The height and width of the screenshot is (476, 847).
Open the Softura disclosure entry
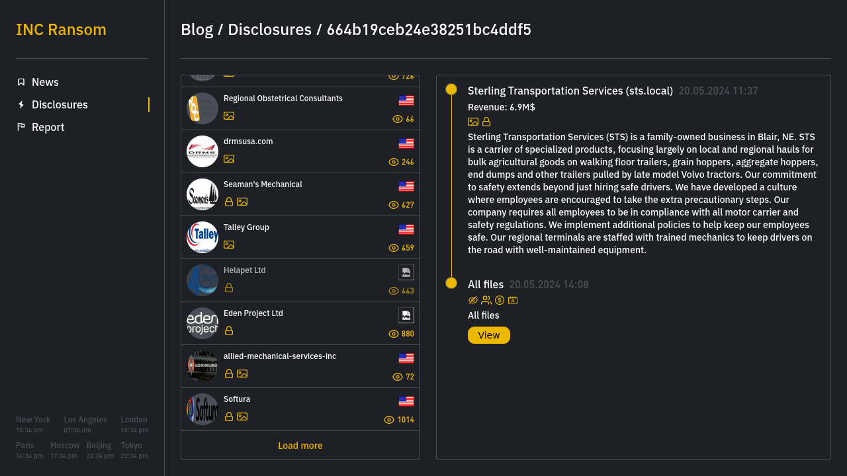click(x=237, y=399)
